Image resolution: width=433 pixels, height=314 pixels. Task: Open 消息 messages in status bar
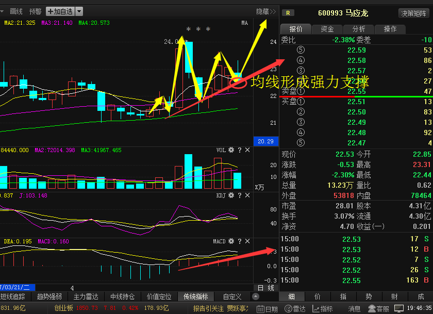[354, 308]
